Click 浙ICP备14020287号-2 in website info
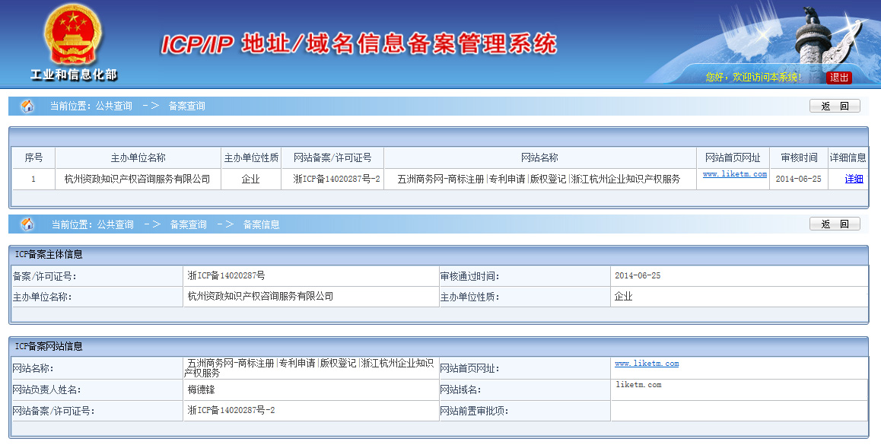 (231, 411)
